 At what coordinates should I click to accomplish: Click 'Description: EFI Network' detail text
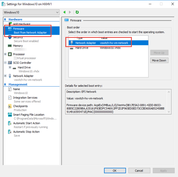coord(81,92)
